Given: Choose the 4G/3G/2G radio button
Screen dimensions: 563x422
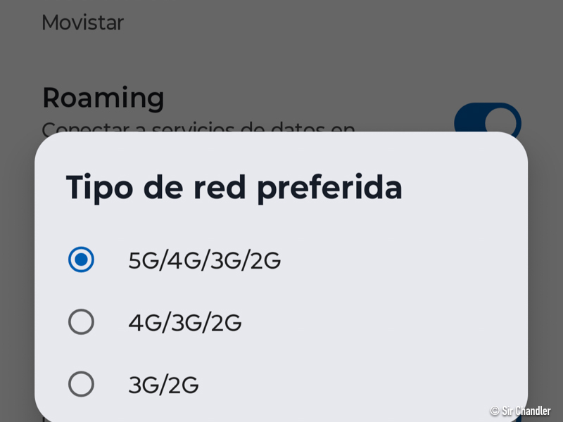Looking at the screenshot, I should coord(82,322).
